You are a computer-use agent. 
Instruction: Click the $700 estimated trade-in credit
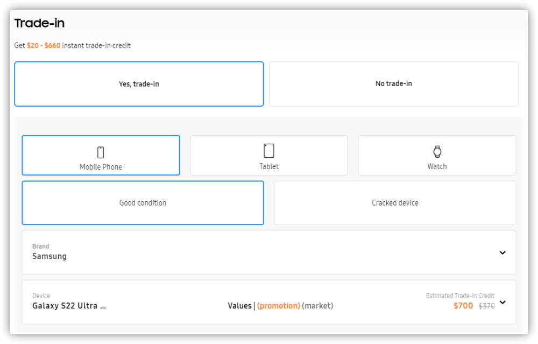[x=463, y=306]
